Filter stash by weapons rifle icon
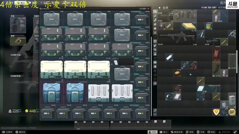Image resolution: width=239 pixels, height=134 pixels. [155, 16]
